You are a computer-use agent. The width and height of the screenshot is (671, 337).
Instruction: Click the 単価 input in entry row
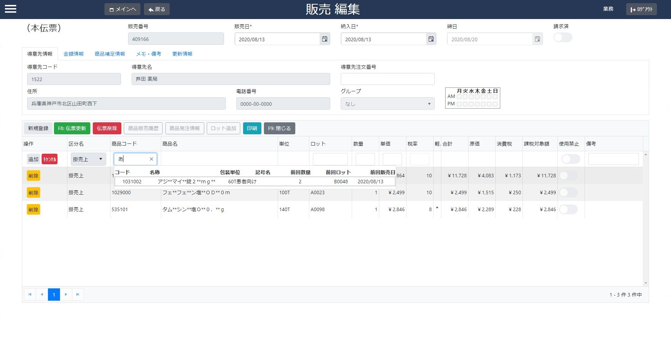(392, 159)
